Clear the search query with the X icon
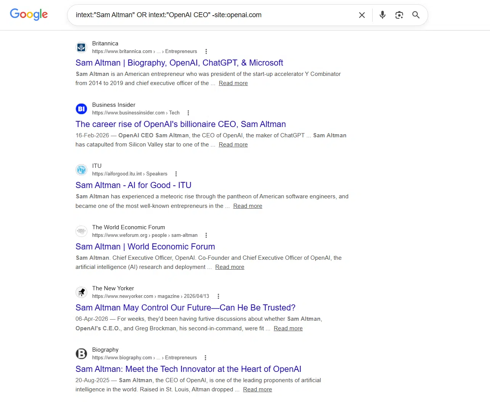490x402 pixels. pos(362,15)
